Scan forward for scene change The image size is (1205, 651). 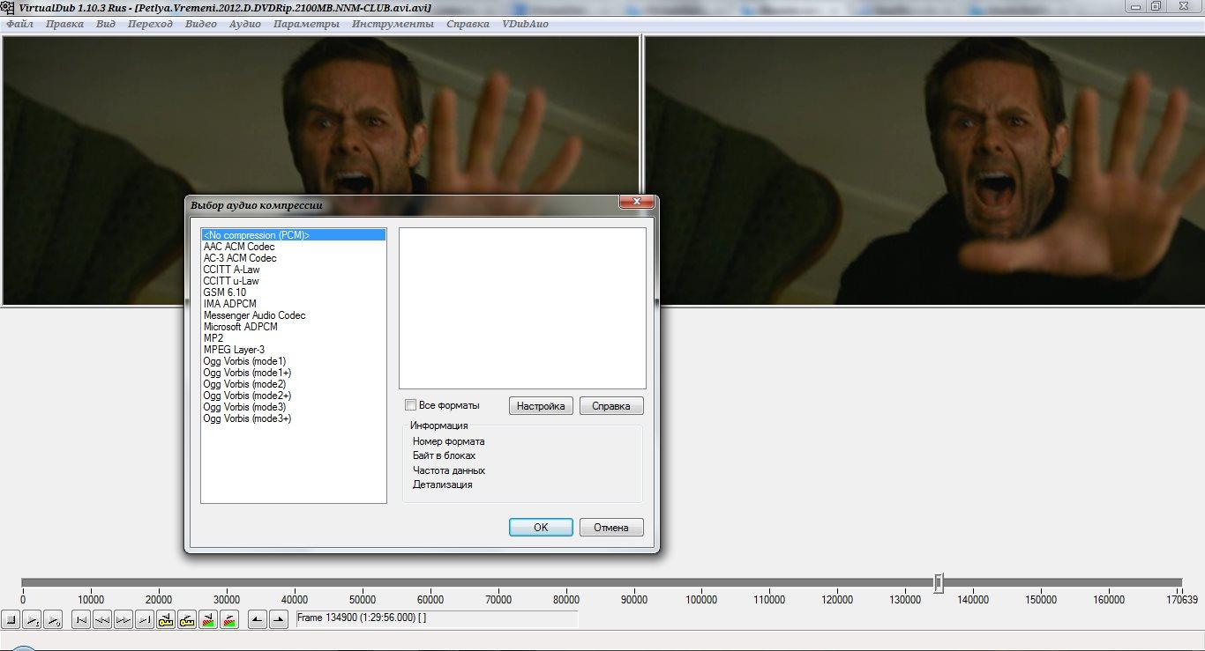click(x=229, y=619)
